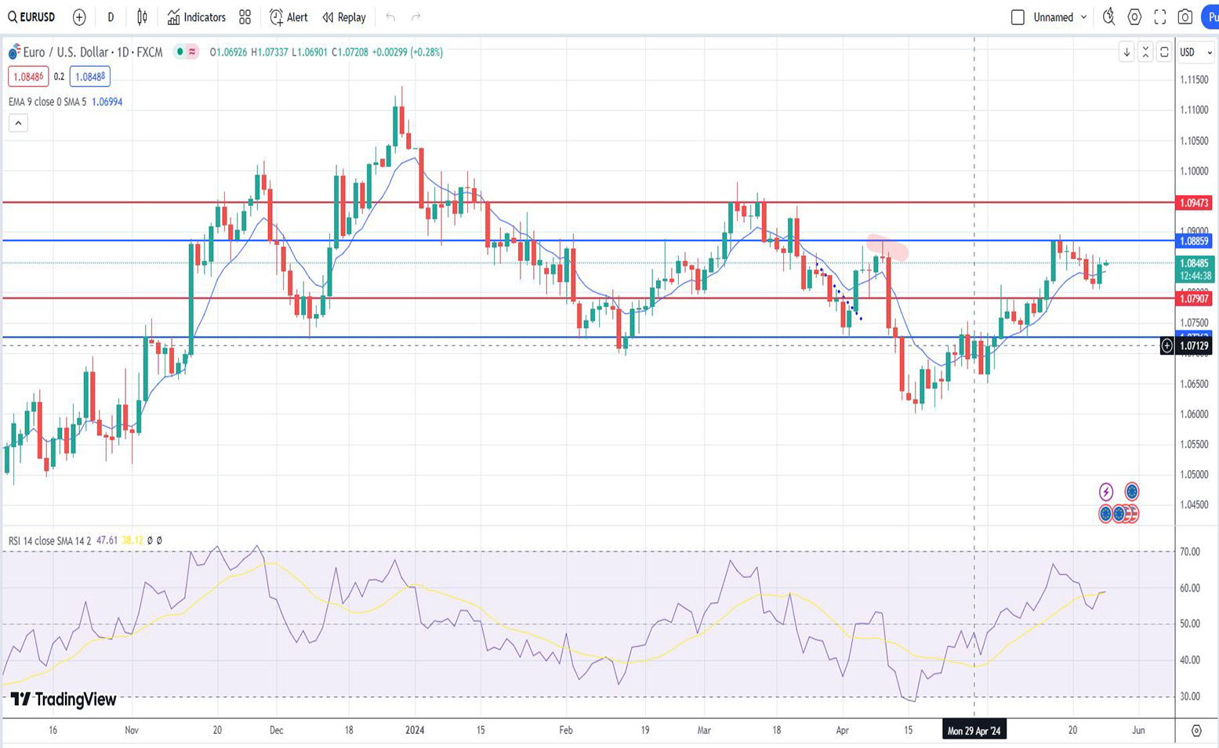Click the compare or add symbol plus icon
Image resolution: width=1219 pixels, height=748 pixels.
[x=79, y=17]
